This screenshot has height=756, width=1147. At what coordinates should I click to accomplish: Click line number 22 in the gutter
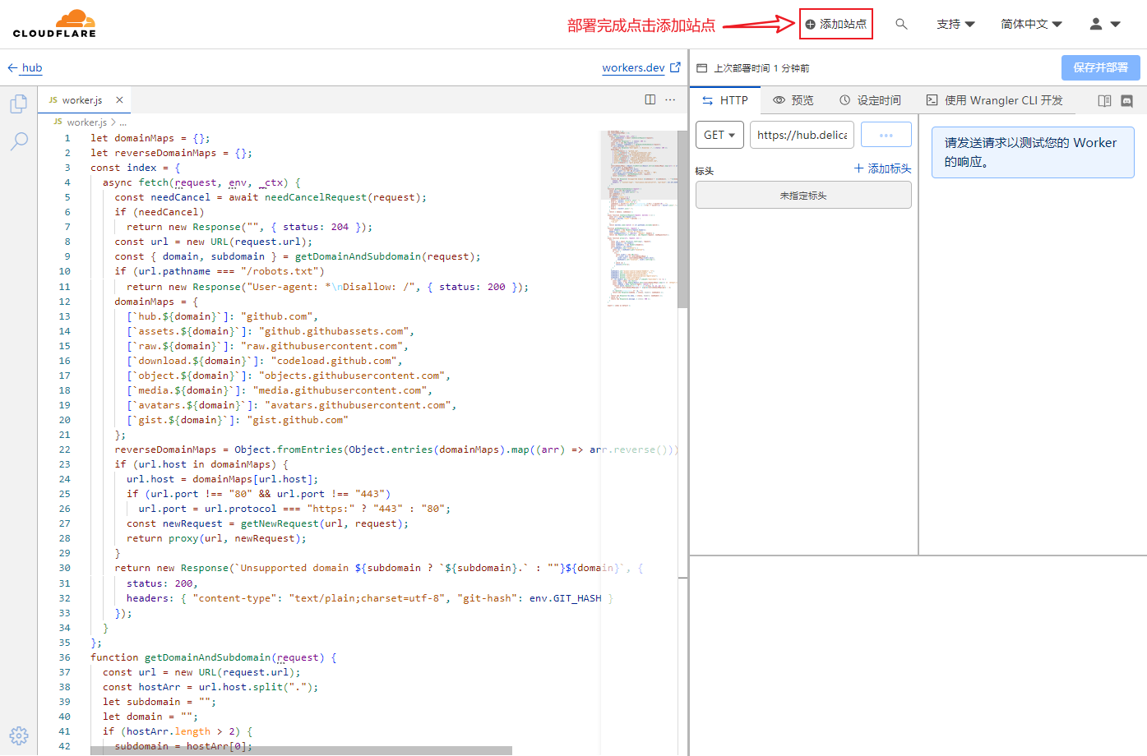pyautogui.click(x=64, y=449)
